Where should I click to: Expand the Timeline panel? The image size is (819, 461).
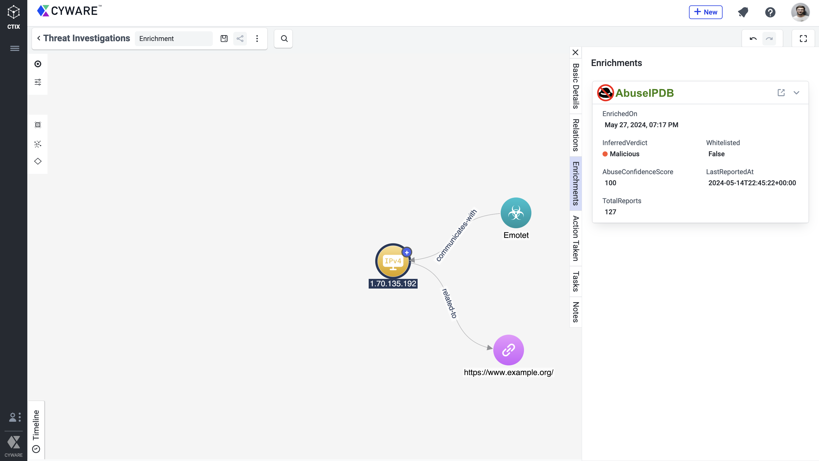tap(36, 430)
